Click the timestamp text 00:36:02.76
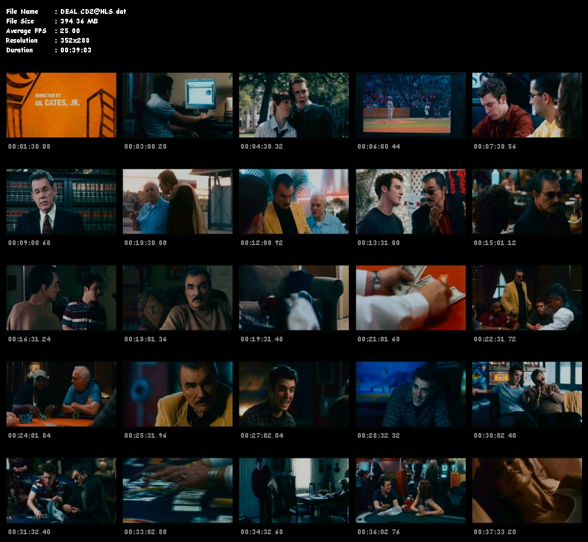Viewport: 588px width, 542px height. [379, 532]
